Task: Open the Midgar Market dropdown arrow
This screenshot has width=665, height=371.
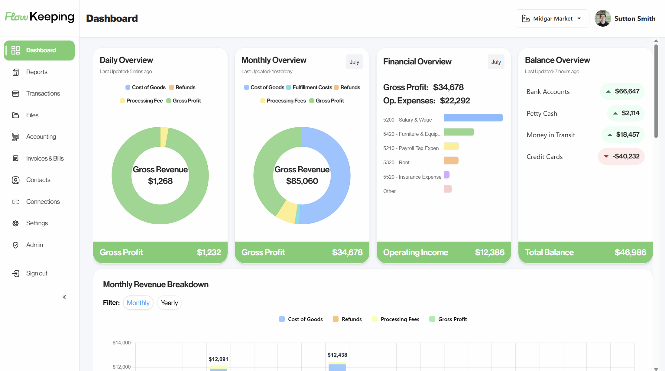Action: click(579, 19)
